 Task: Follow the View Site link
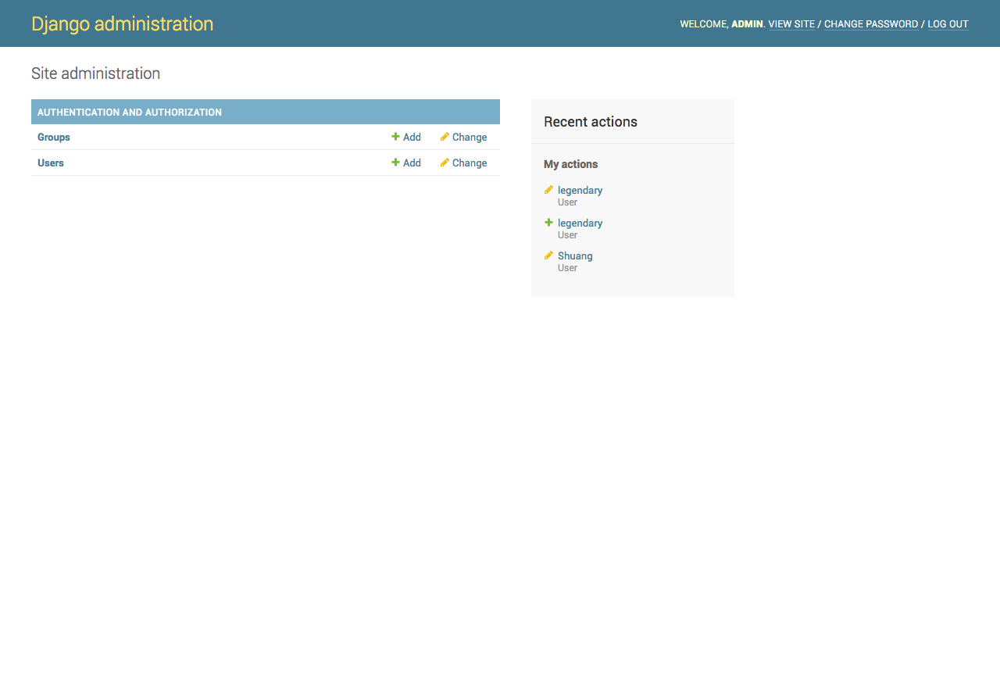(791, 24)
